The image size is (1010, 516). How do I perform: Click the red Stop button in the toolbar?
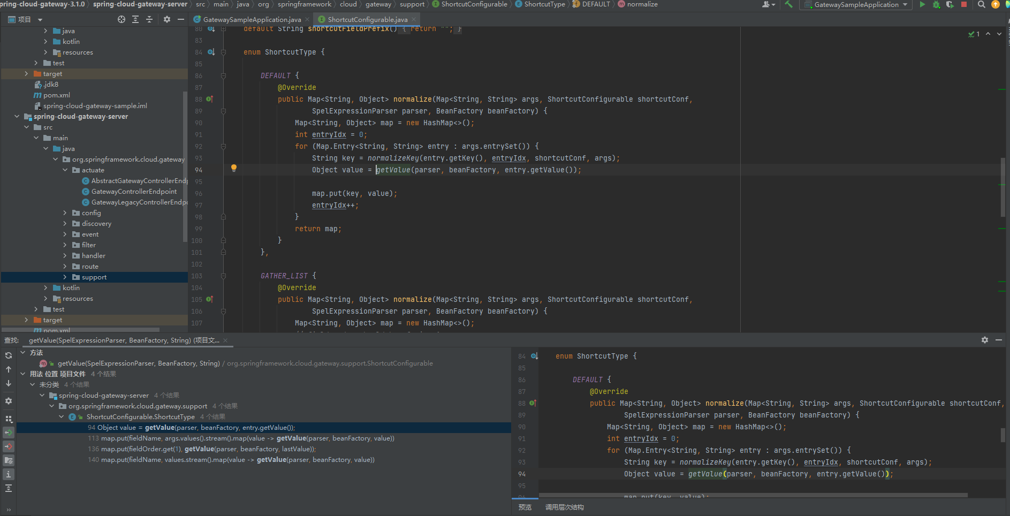(964, 4)
